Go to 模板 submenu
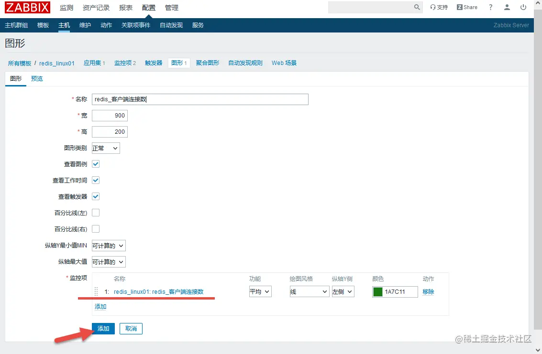This screenshot has width=542, height=354. click(43, 25)
